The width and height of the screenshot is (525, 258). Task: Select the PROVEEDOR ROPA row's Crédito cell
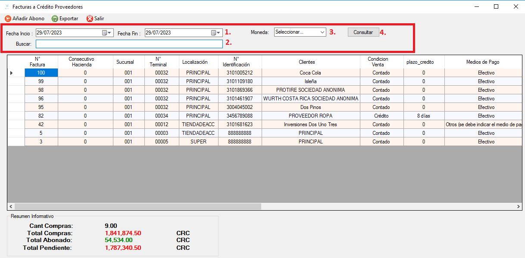pyautogui.click(x=381, y=116)
